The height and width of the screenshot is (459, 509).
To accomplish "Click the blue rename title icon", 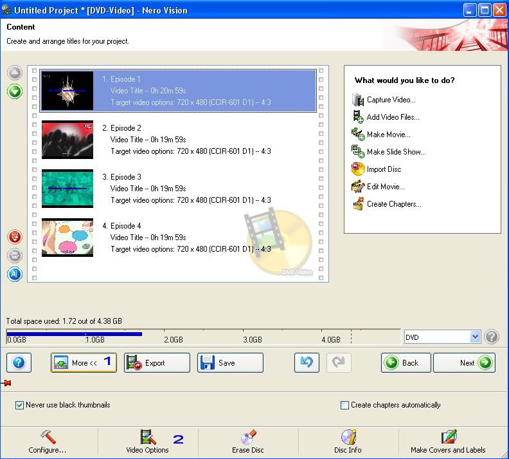I will (x=15, y=274).
